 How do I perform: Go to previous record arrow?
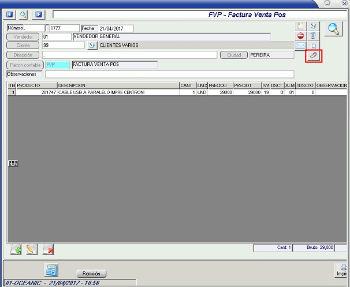[10, 14]
